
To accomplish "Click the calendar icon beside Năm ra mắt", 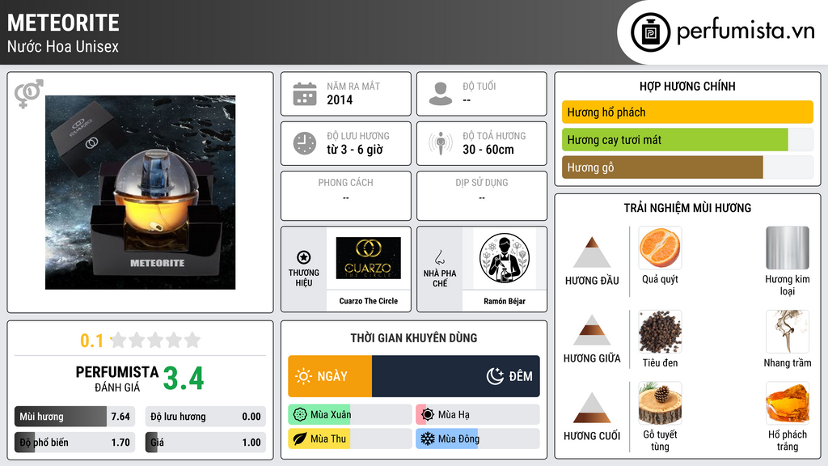I will (x=305, y=94).
